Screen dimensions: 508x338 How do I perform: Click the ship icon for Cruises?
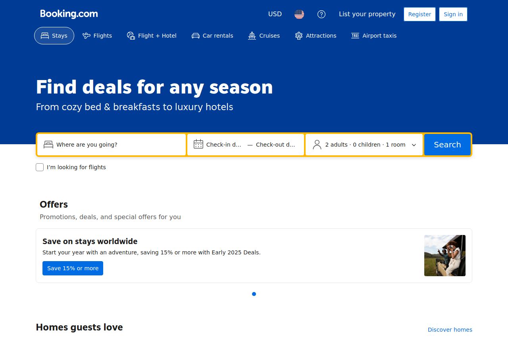pyautogui.click(x=252, y=36)
